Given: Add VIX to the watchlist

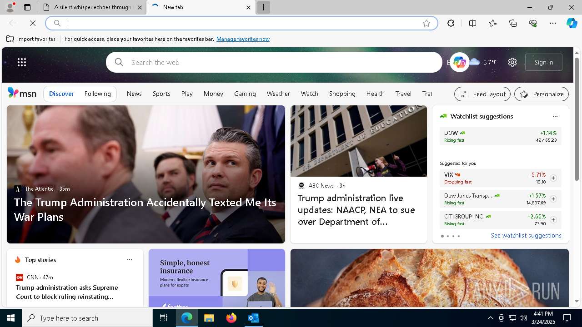Looking at the screenshot, I should click(553, 178).
